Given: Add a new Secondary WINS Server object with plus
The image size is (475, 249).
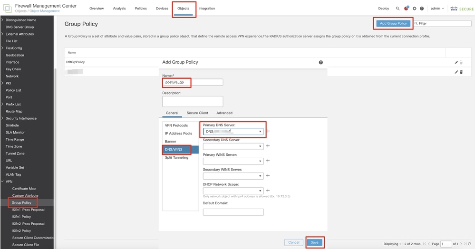Looking at the screenshot, I should click(268, 176).
